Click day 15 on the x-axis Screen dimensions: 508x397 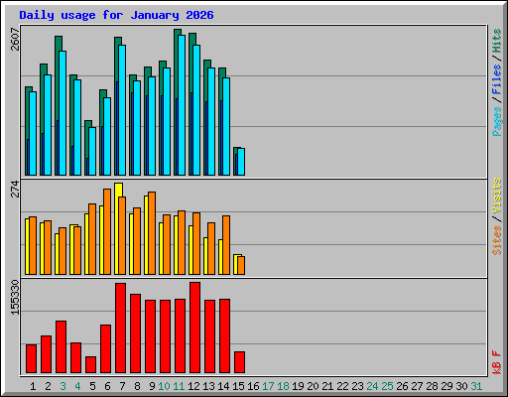(238, 386)
